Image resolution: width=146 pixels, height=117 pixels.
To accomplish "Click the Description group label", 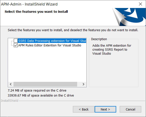I will tap(99, 39).
